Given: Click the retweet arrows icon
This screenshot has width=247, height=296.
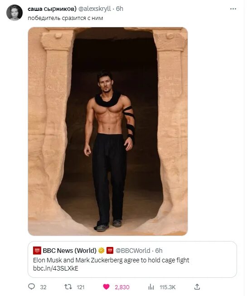Looking at the screenshot, I should point(68,287).
